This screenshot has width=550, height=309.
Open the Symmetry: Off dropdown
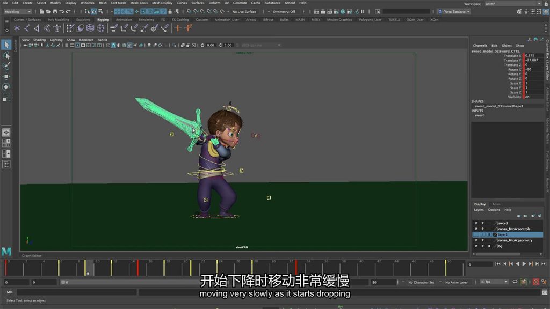click(x=284, y=12)
